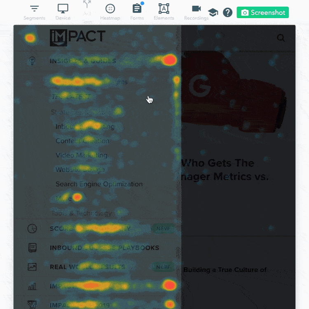Expand the Tools & Technology section

pos(82,213)
